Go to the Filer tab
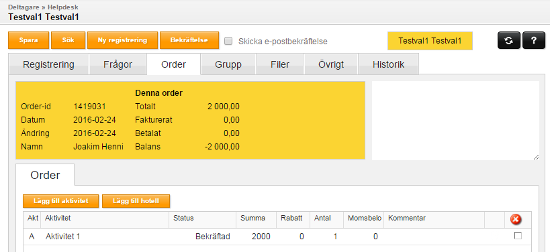Image resolution: width=550 pixels, height=252 pixels. (x=280, y=64)
